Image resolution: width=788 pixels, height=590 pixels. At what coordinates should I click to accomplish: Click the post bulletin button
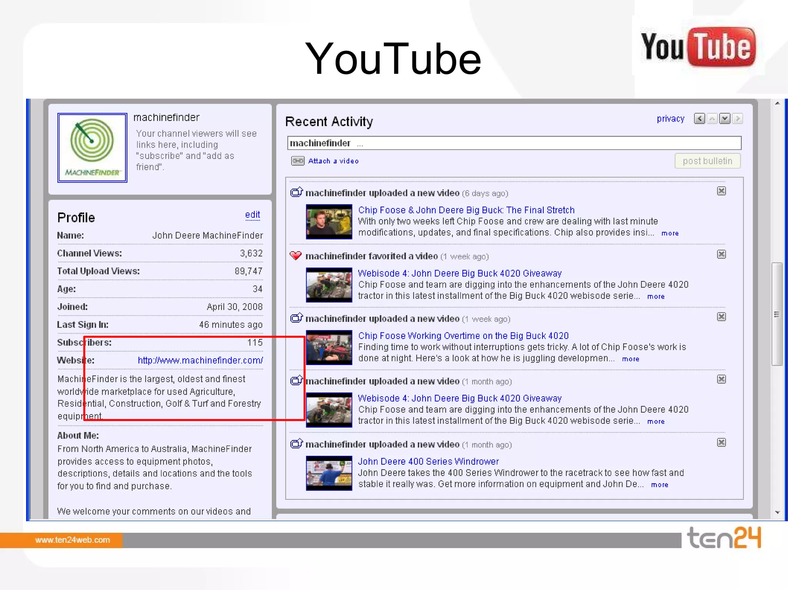tap(708, 161)
